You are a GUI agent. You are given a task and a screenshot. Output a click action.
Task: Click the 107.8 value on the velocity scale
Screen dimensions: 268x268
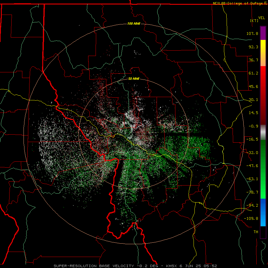coord(252,33)
